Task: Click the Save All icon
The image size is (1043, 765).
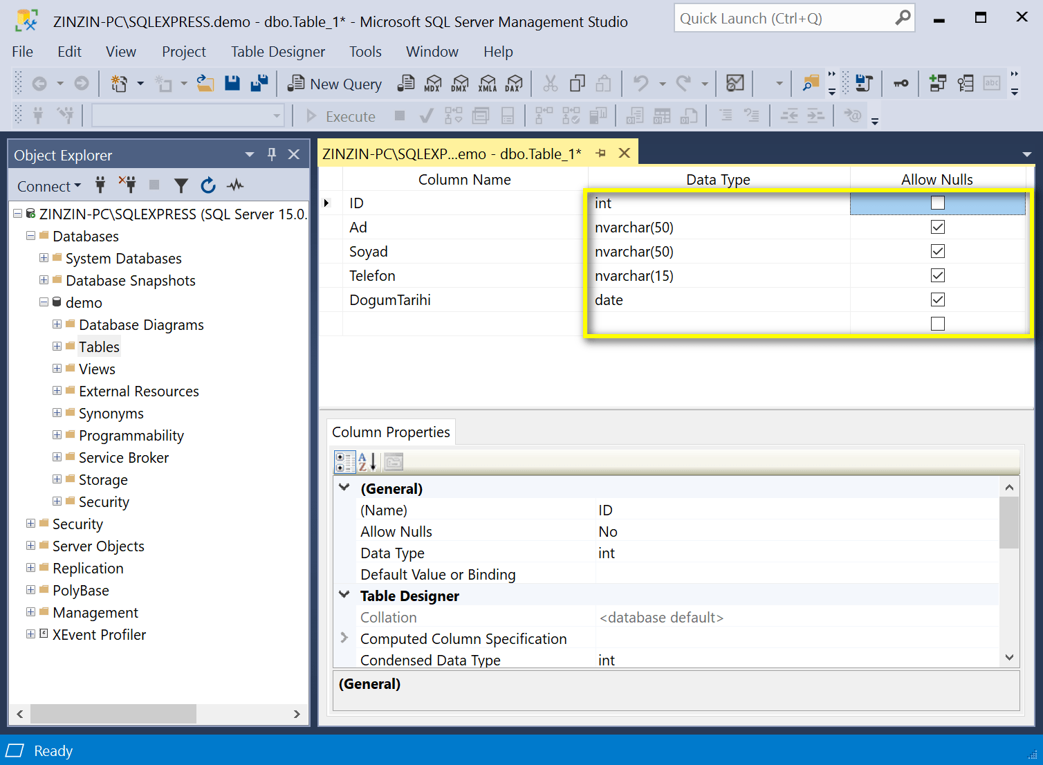Action: pyautogui.click(x=259, y=84)
